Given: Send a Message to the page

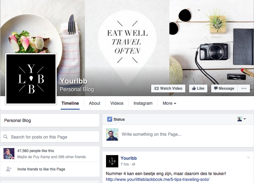Looking at the screenshot, I should tap(224, 88).
